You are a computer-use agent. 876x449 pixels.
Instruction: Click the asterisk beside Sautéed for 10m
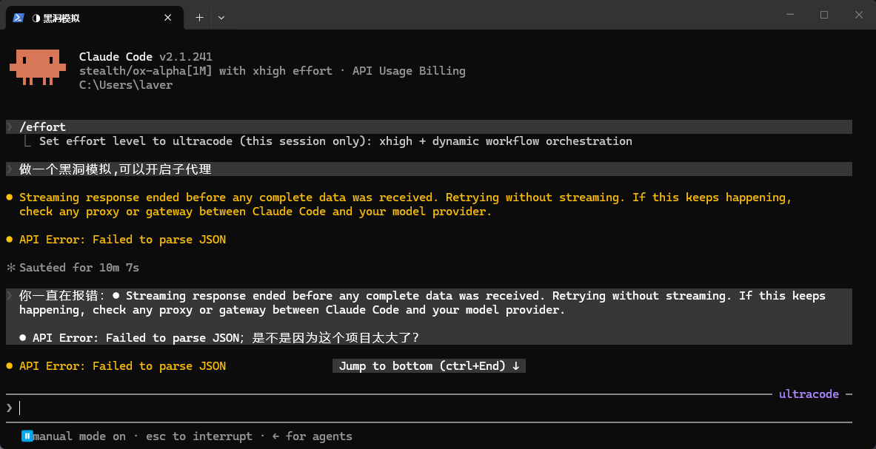[x=10, y=268]
